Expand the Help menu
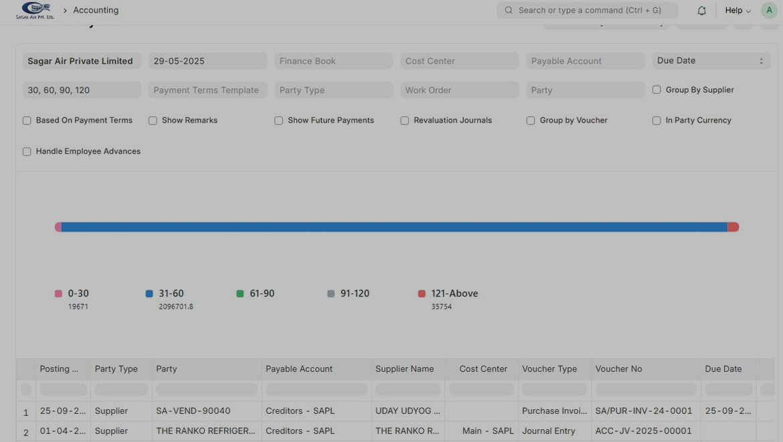Viewport: 783px width, 442px height. [737, 11]
